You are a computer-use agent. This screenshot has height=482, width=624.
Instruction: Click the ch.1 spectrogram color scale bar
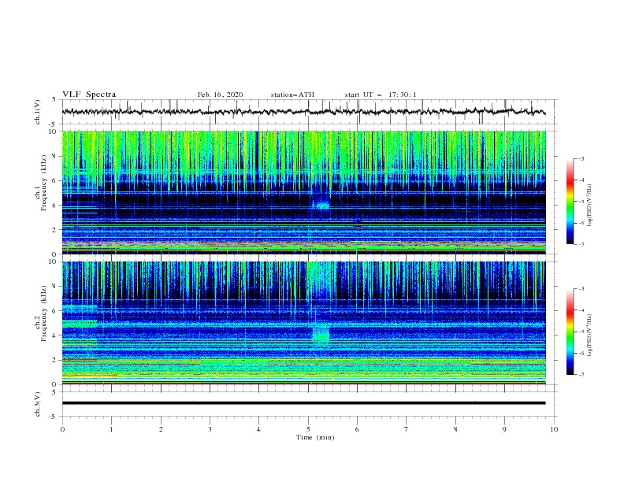click(x=570, y=202)
